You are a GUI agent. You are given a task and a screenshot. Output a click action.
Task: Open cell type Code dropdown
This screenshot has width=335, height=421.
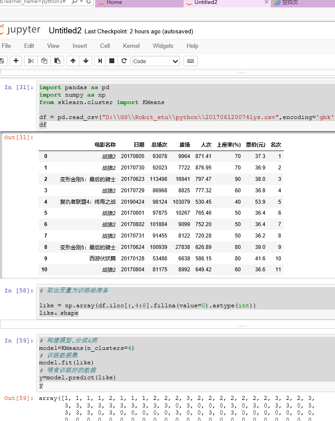pyautogui.click(x=156, y=61)
